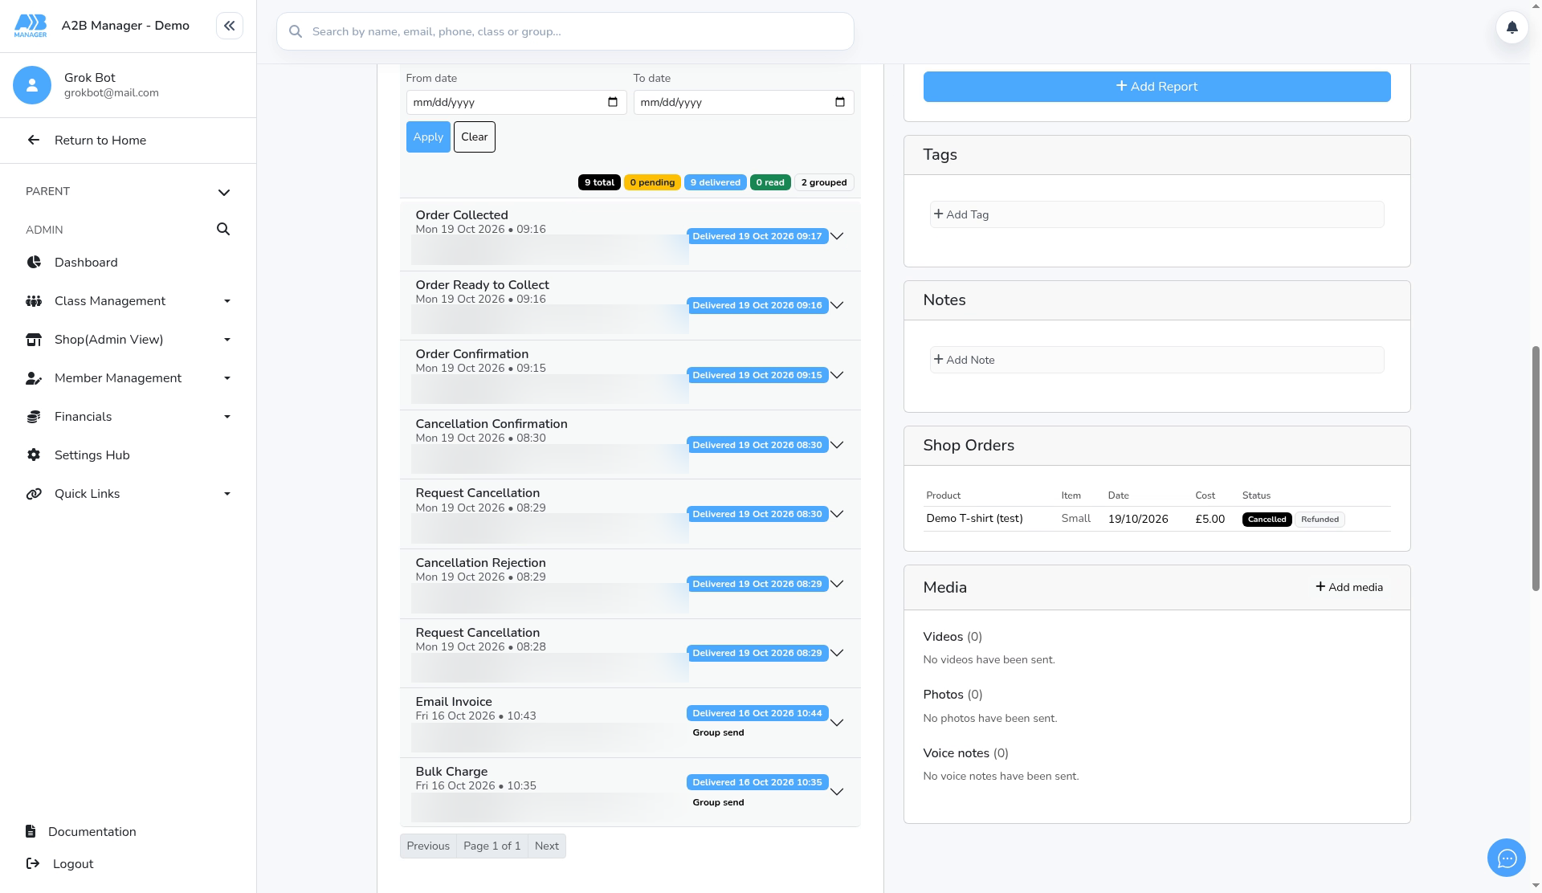Click the Member Management user-edit icon
Screen dimensions: 1542x893
click(34, 378)
